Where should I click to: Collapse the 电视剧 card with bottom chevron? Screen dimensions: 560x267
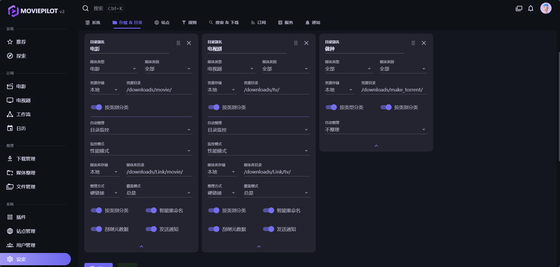pyautogui.click(x=259, y=247)
